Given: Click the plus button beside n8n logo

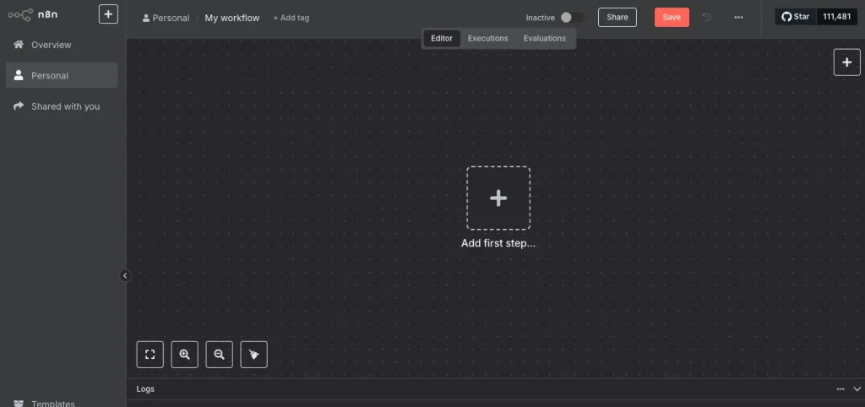Looking at the screenshot, I should click(x=108, y=14).
